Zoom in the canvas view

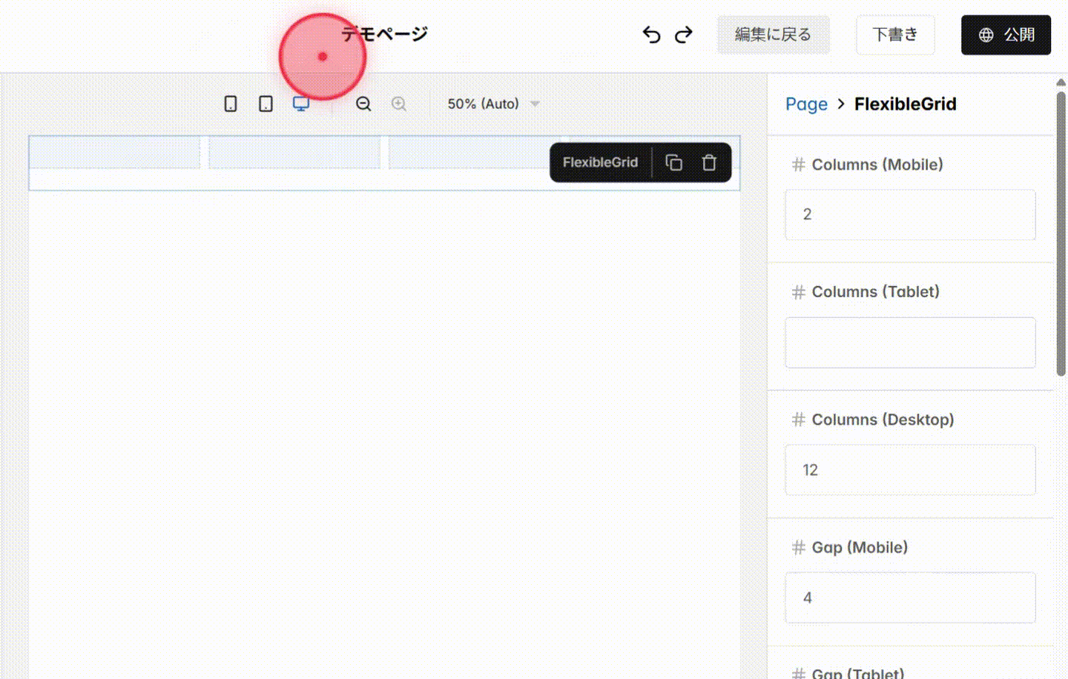pos(398,104)
